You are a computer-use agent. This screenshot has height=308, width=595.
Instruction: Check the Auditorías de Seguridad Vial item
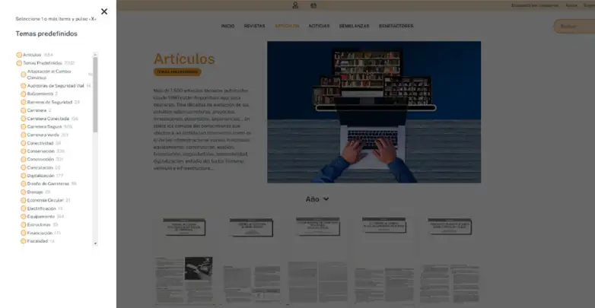(x=24, y=86)
